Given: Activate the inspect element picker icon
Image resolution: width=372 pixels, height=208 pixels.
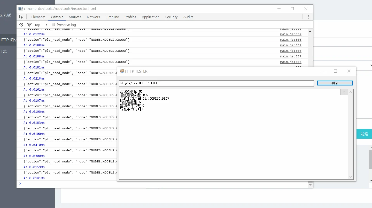Looking at the screenshot, I should [x=21, y=17].
